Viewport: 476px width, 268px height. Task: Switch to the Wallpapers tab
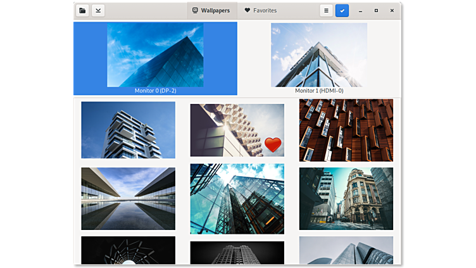pos(211,11)
